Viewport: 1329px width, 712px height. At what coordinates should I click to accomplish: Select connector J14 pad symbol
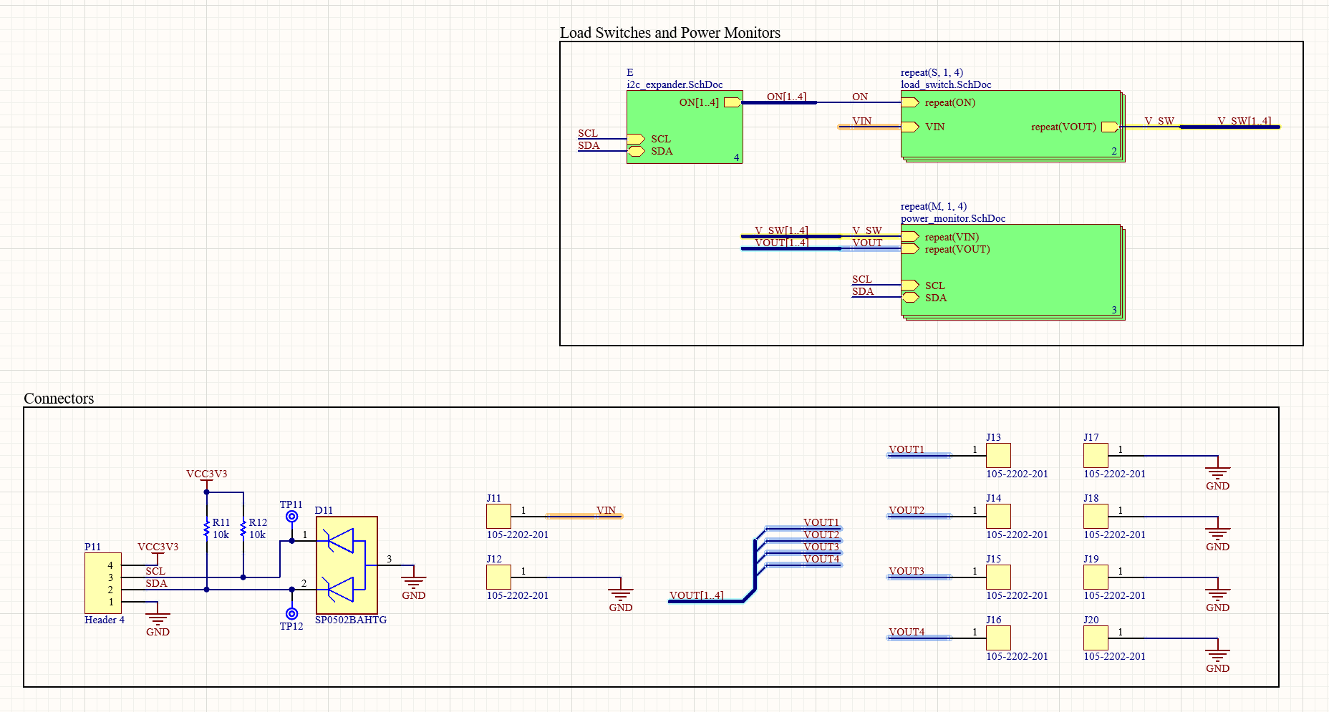point(998,517)
